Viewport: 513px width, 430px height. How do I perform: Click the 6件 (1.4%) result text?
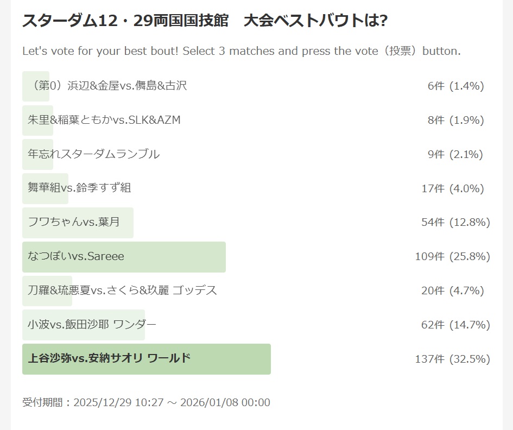[456, 86]
